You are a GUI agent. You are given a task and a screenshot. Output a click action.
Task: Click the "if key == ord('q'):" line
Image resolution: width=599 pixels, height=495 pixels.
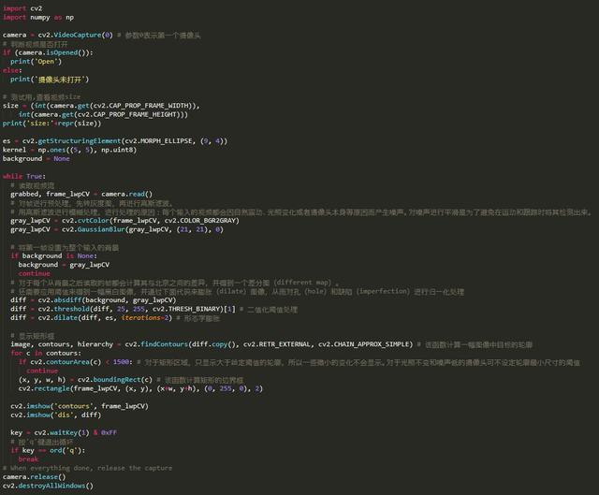pos(48,450)
